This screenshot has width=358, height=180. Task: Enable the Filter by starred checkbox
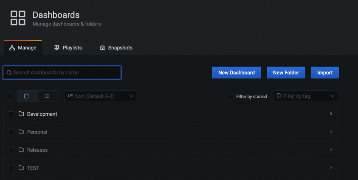coord(230,97)
